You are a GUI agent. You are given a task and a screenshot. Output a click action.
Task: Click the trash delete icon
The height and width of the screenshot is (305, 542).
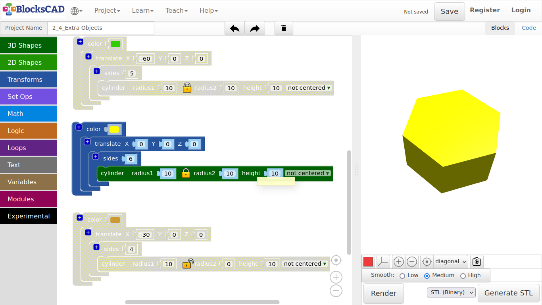[284, 28]
